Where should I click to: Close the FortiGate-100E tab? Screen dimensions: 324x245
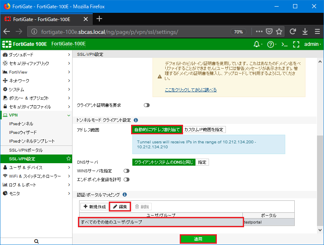pos(86,19)
